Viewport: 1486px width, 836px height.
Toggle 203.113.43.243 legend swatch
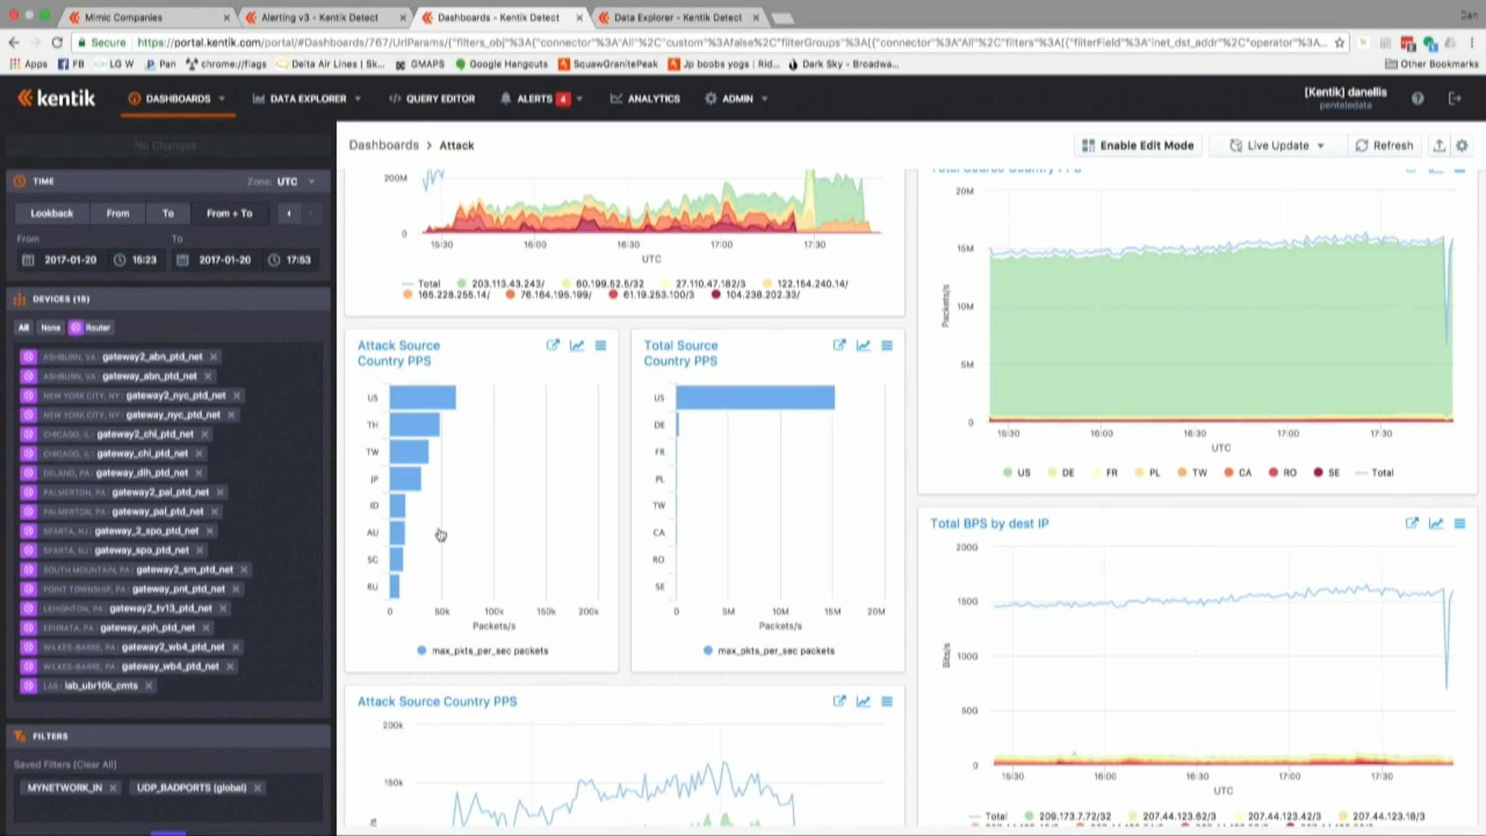461,284
